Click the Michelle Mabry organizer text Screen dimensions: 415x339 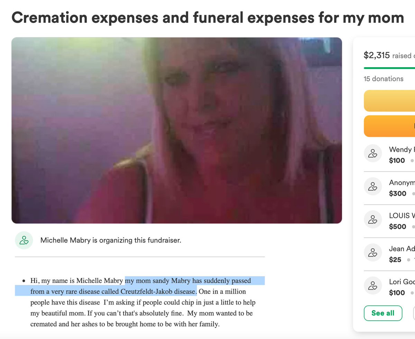click(111, 240)
